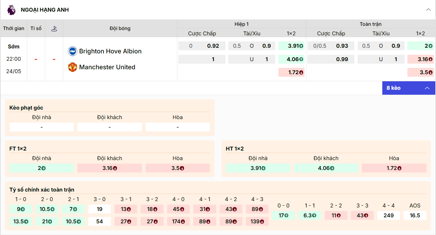436x235 pixels.
Task: Choose odds 43 for 3 - 3 draw
Action: [362, 215]
